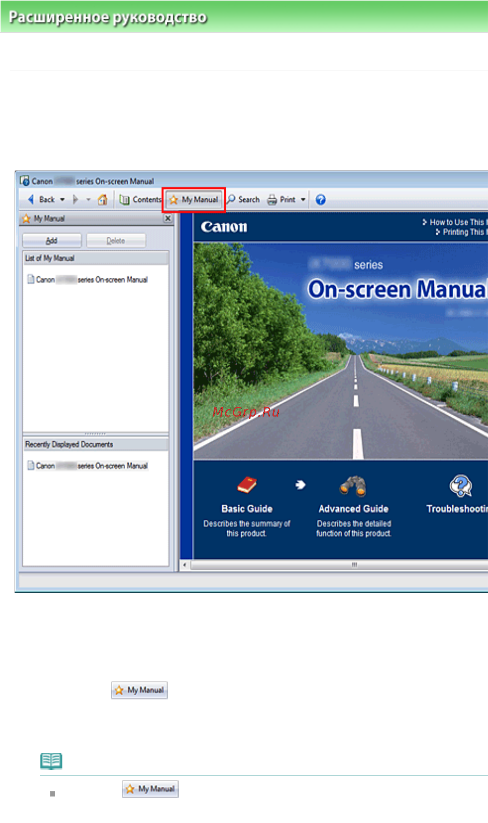Click the Add button
488x823 pixels.
pos(52,240)
